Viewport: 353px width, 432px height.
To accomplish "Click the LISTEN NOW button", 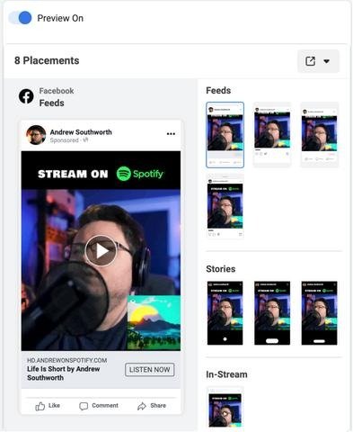I will point(150,370).
